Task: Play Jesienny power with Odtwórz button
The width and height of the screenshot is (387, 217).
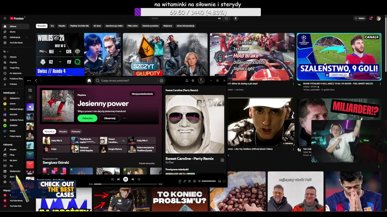Action: tap(87, 118)
